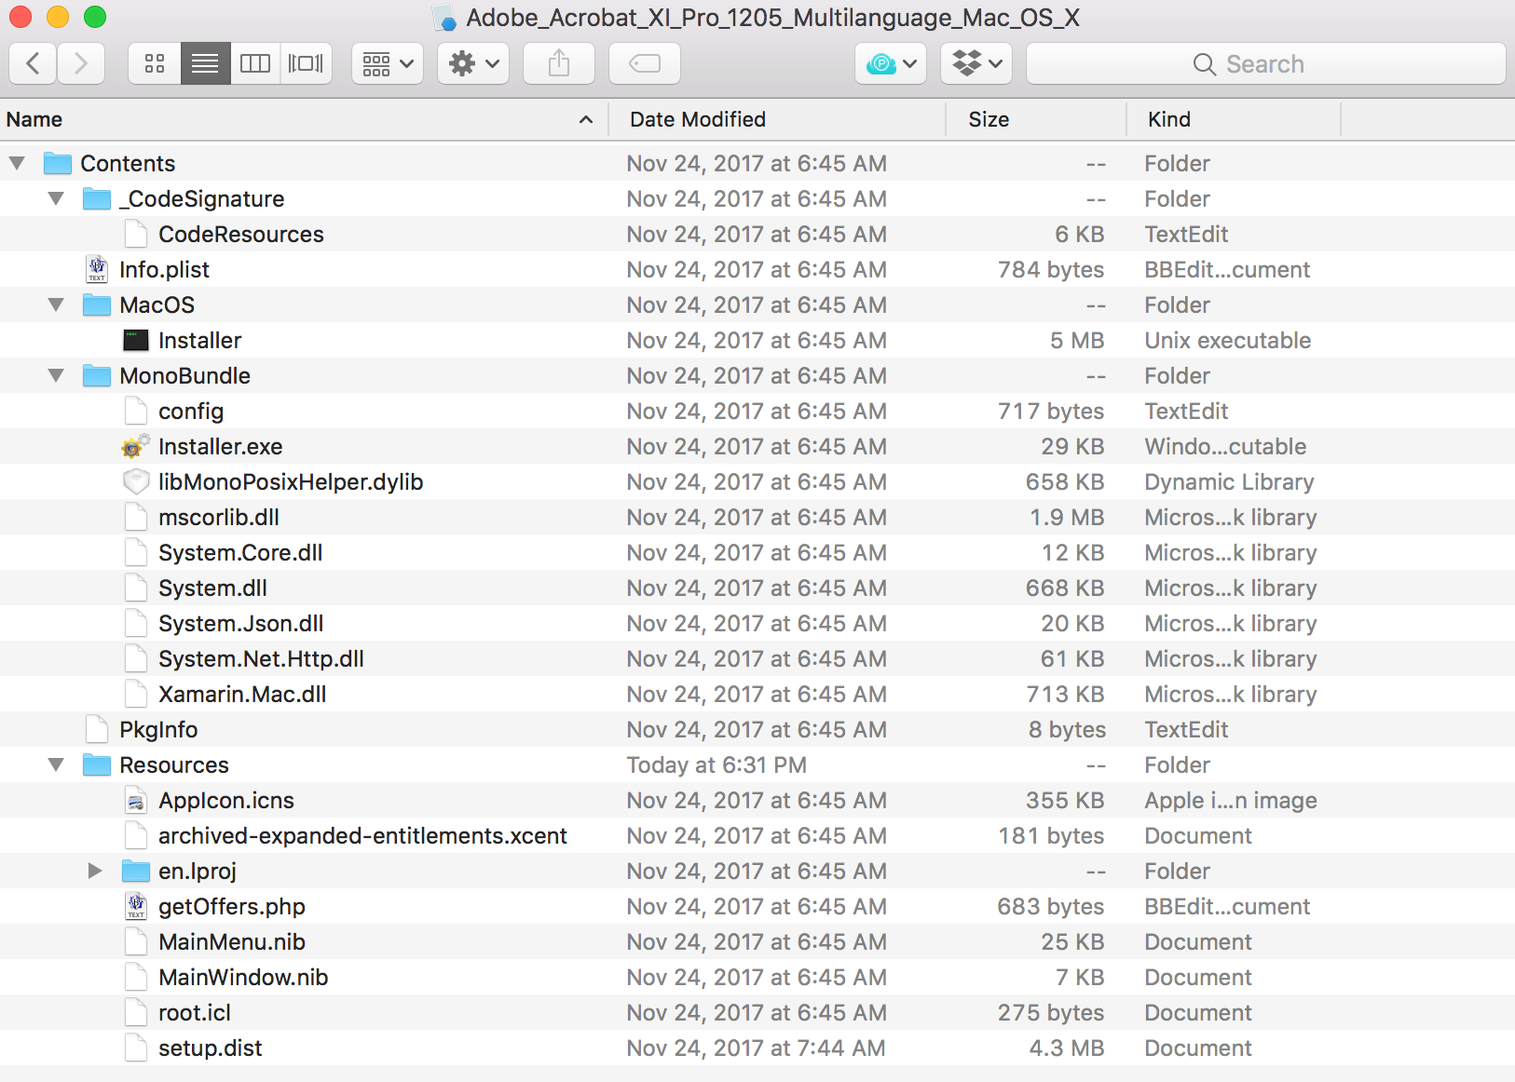Image resolution: width=1515 pixels, height=1082 pixels.
Task: Select the Info.plist file
Action: pos(164,269)
